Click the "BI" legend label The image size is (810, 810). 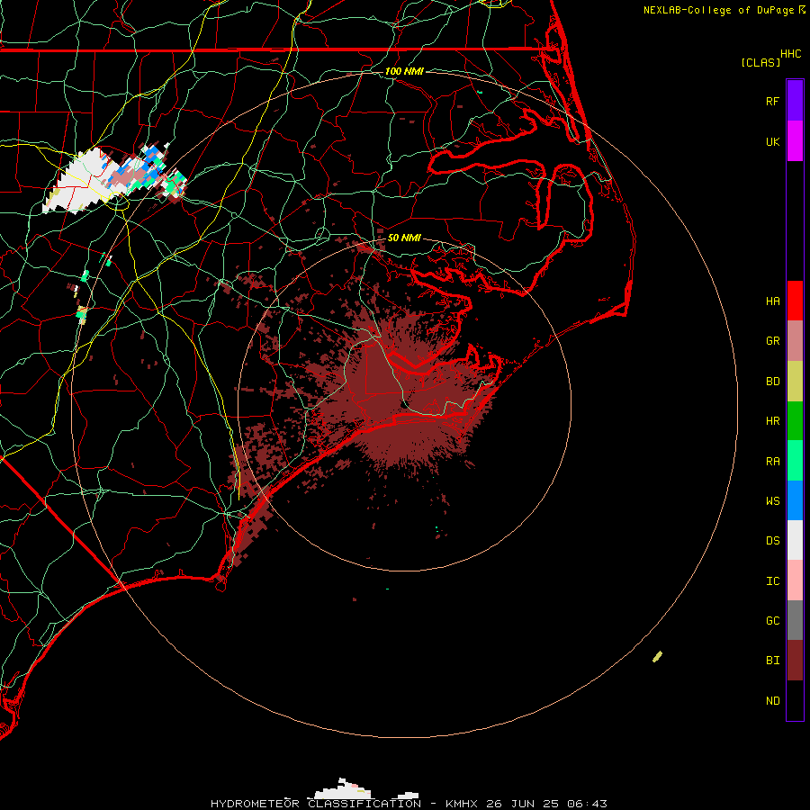click(772, 661)
